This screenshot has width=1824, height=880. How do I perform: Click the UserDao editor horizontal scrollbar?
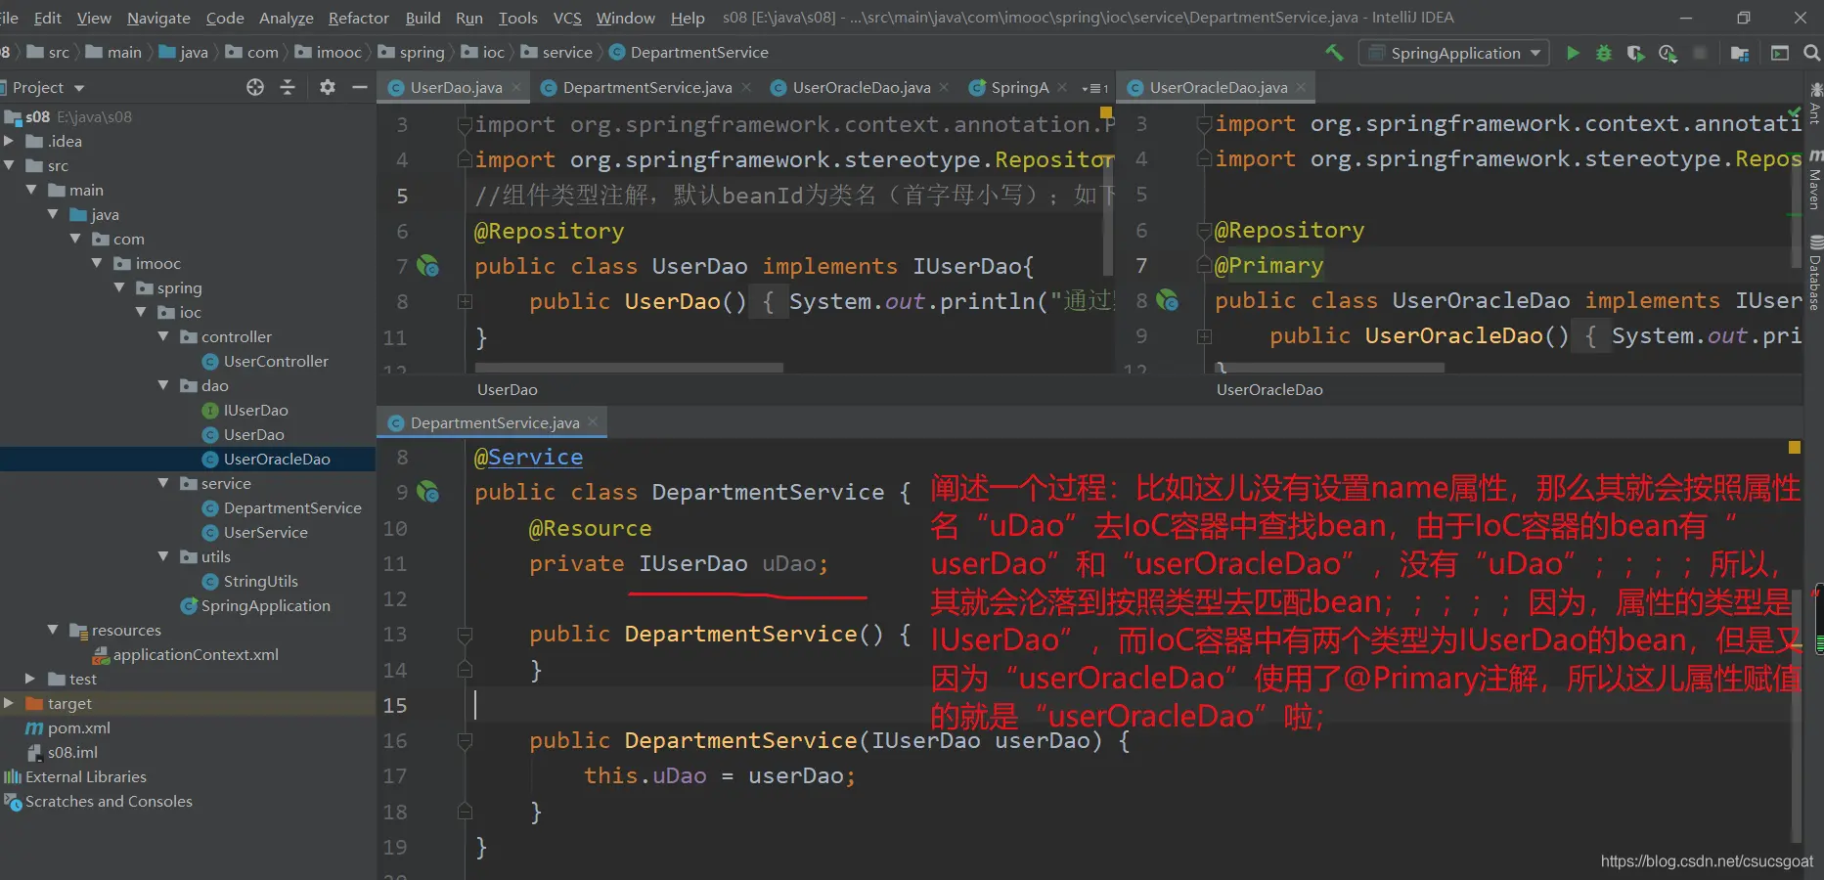coord(629,368)
